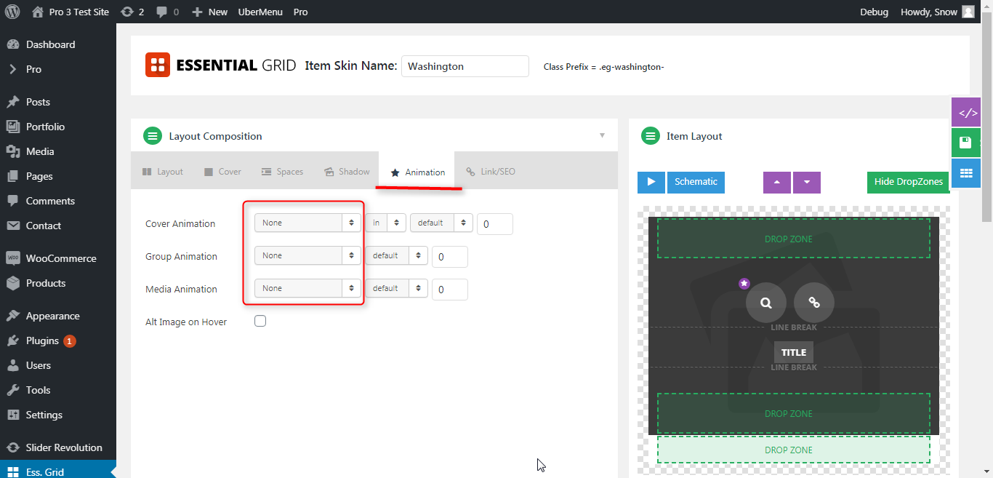Switch to the Cover tab
This screenshot has width=993, height=478.
222,172
